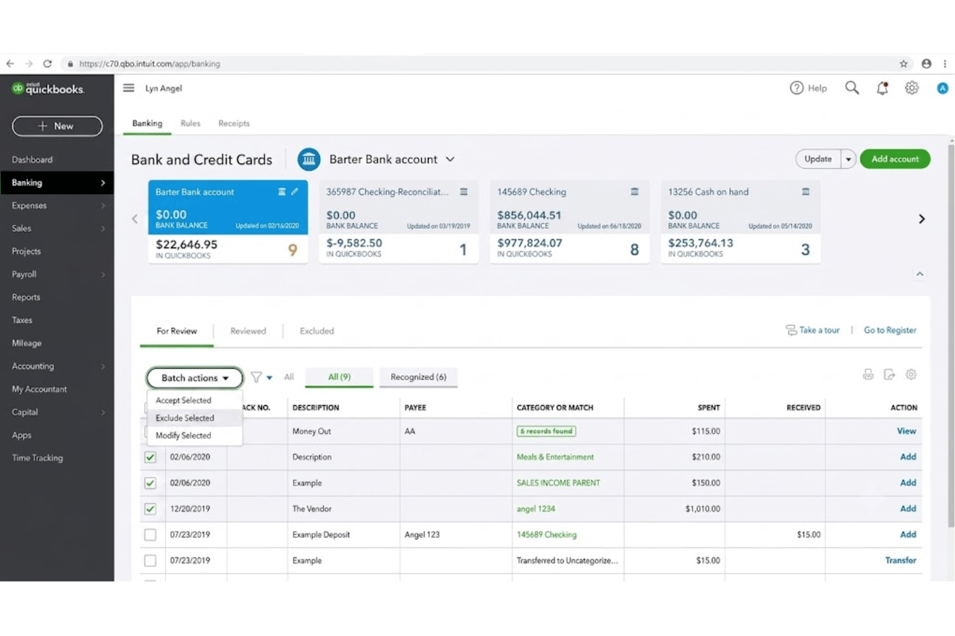This screenshot has height=636, width=955.
Task: Click the QuickBooks logo
Action: [x=48, y=89]
